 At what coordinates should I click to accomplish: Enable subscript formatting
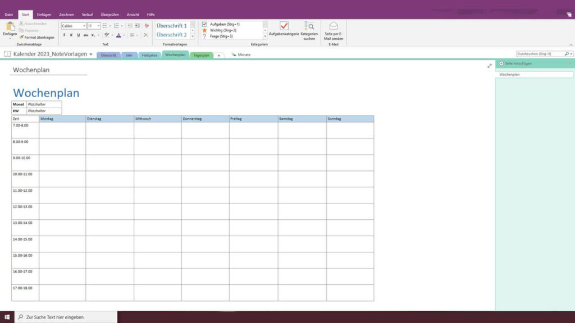coord(93,35)
